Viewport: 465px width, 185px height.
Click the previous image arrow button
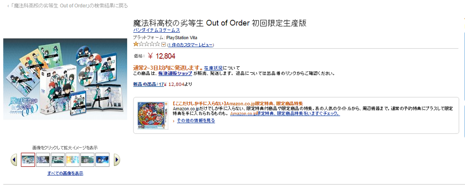[14, 160]
